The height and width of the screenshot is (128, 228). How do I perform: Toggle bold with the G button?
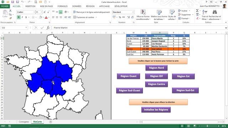tap(19, 17)
